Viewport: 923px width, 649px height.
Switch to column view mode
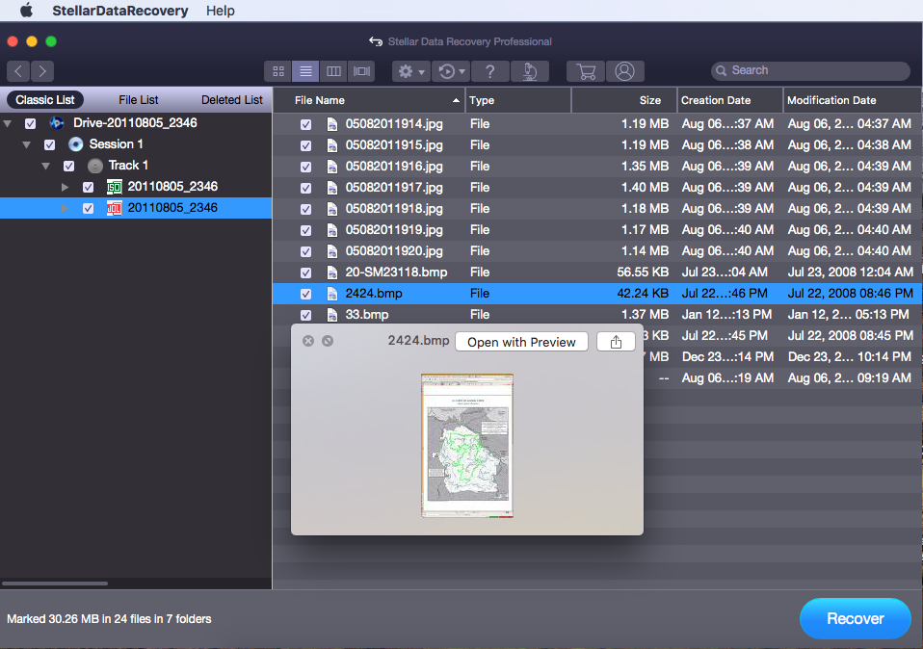coord(333,71)
